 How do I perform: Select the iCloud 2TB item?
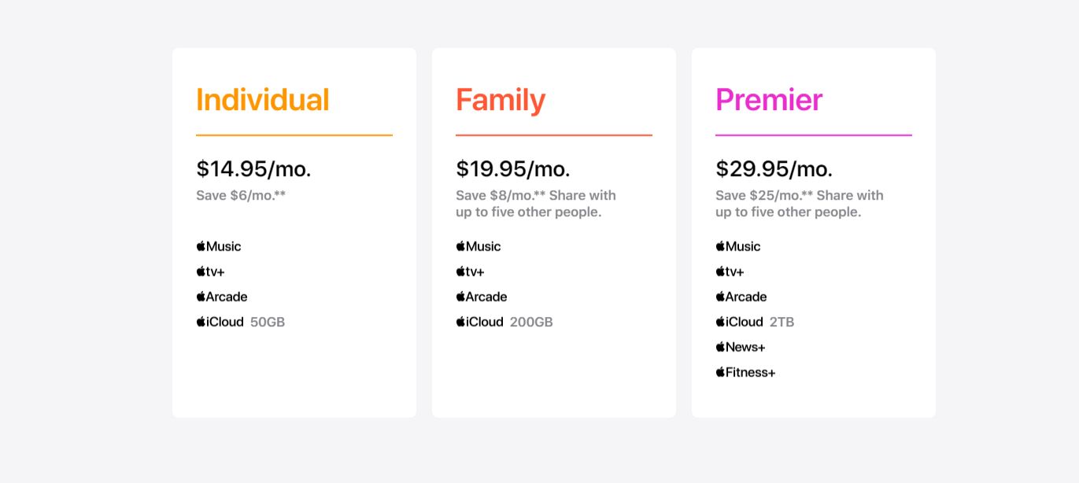click(755, 322)
